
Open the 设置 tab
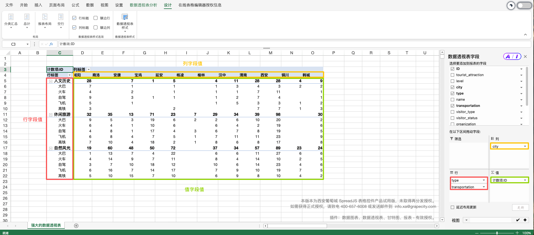pyautogui.click(x=119, y=5)
